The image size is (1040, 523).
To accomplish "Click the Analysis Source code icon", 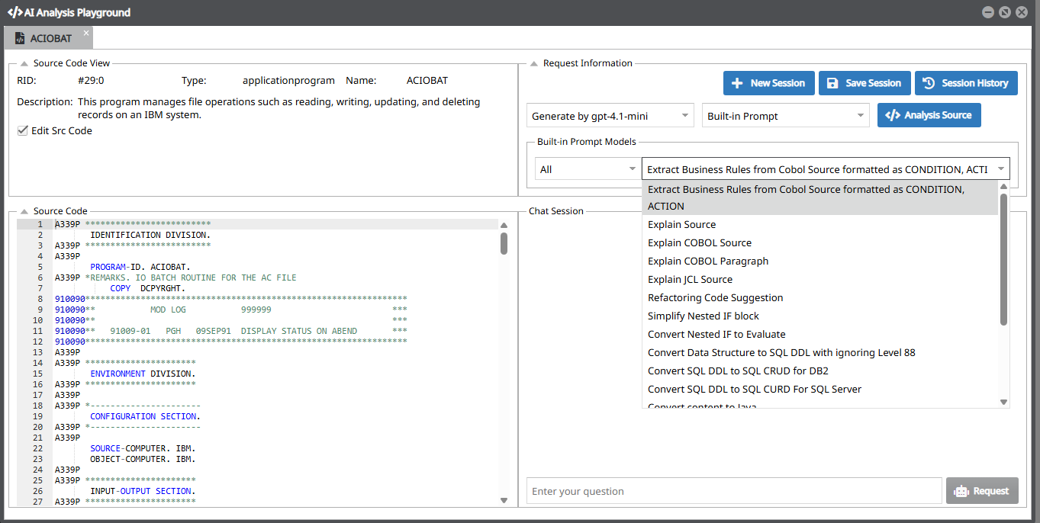I will pos(892,115).
